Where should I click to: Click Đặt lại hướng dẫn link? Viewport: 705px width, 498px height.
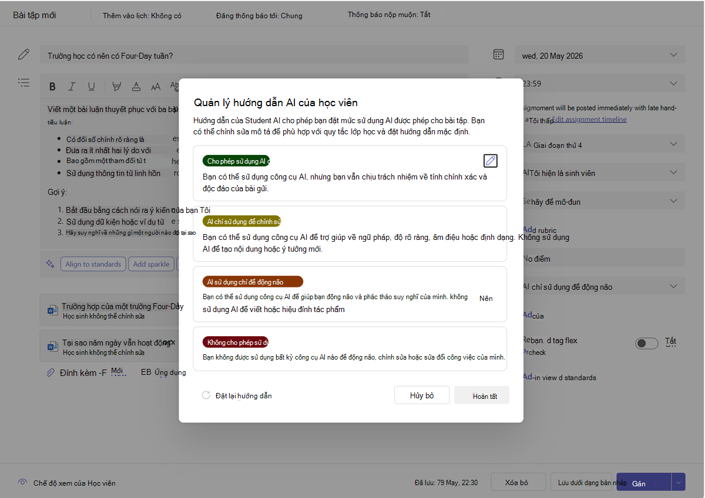[243, 395]
